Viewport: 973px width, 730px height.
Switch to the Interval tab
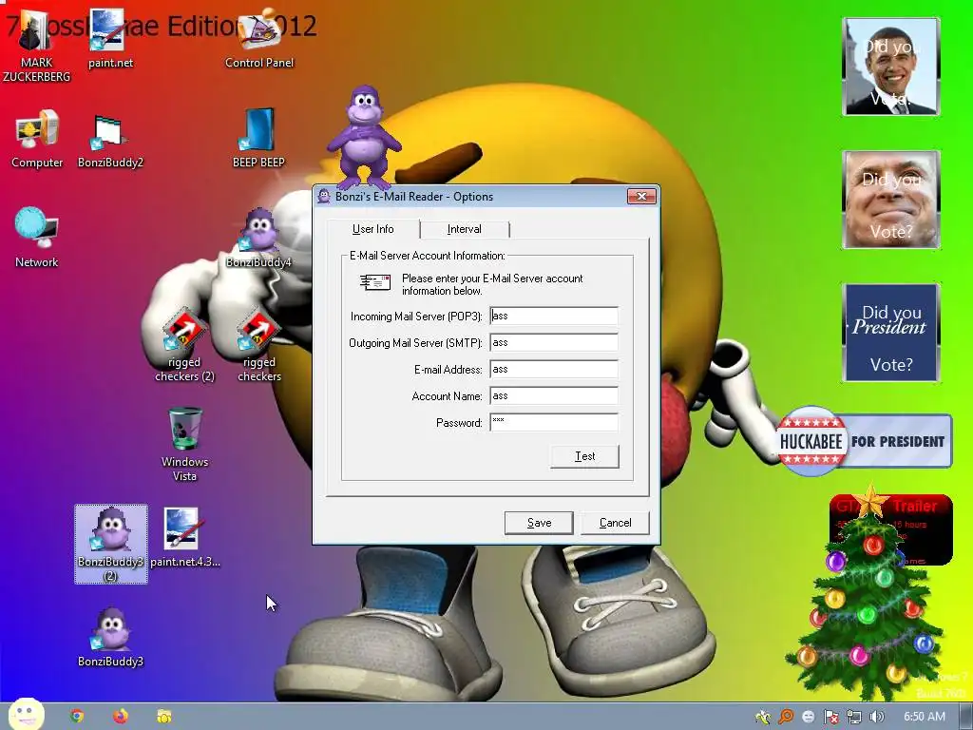tap(464, 229)
